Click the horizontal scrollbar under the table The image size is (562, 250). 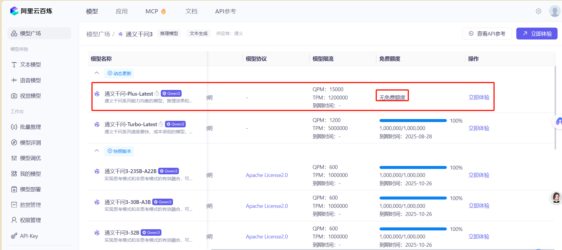383,249
